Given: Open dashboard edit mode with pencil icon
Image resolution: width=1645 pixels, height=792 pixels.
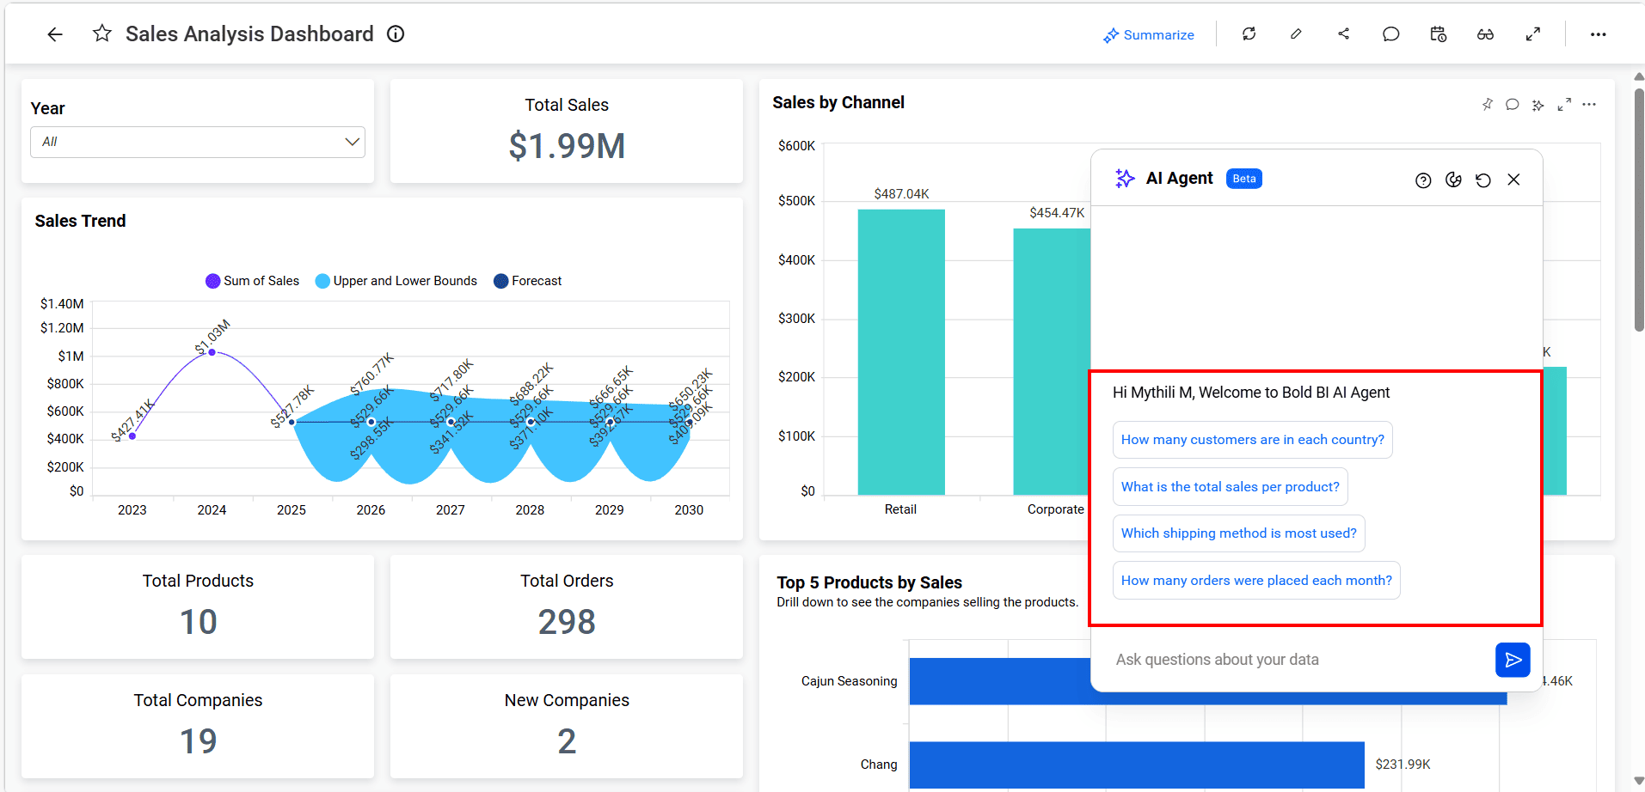Looking at the screenshot, I should [x=1296, y=34].
